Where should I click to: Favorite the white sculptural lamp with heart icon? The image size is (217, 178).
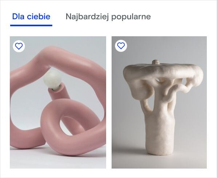coord(121,46)
